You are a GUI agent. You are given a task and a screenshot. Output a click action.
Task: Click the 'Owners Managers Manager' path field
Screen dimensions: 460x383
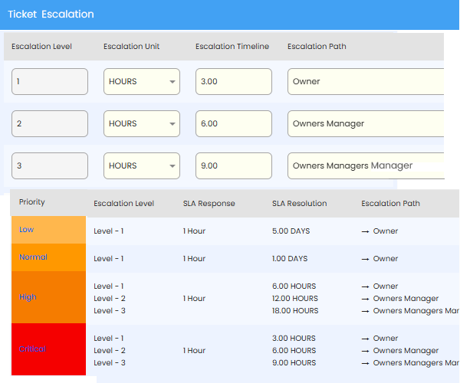[x=366, y=166]
